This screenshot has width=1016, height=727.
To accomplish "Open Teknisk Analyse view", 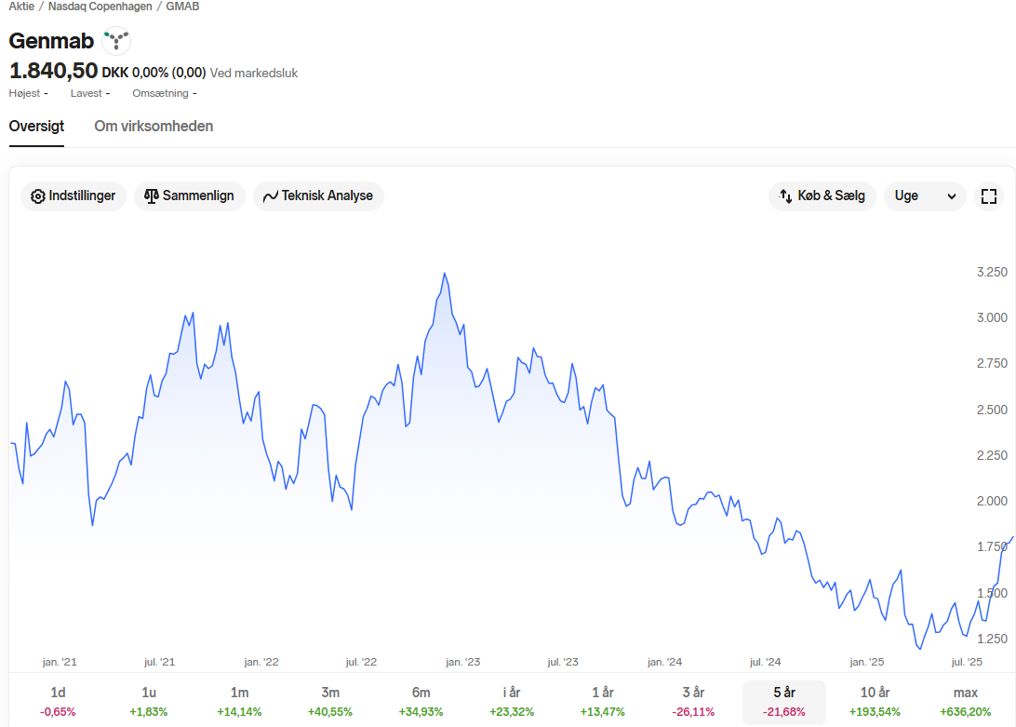I will point(318,195).
